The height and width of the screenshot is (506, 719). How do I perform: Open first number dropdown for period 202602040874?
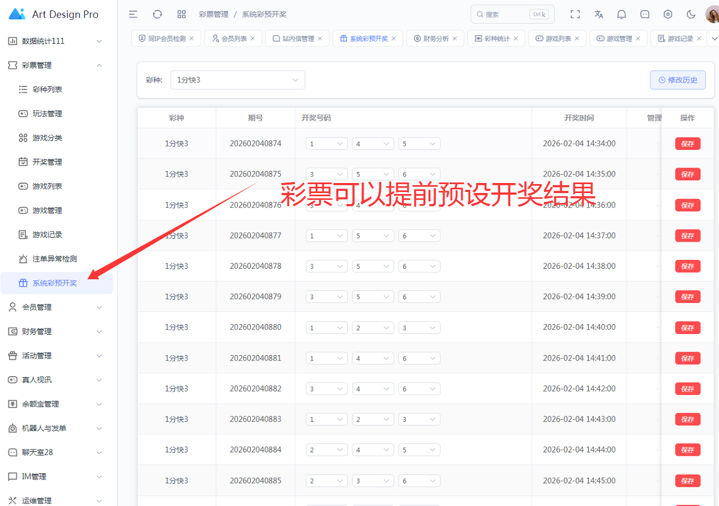(x=326, y=144)
